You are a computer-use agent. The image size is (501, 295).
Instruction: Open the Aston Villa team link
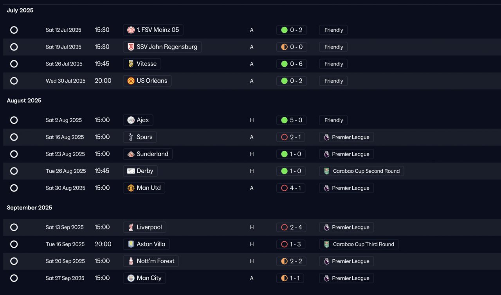(146, 244)
